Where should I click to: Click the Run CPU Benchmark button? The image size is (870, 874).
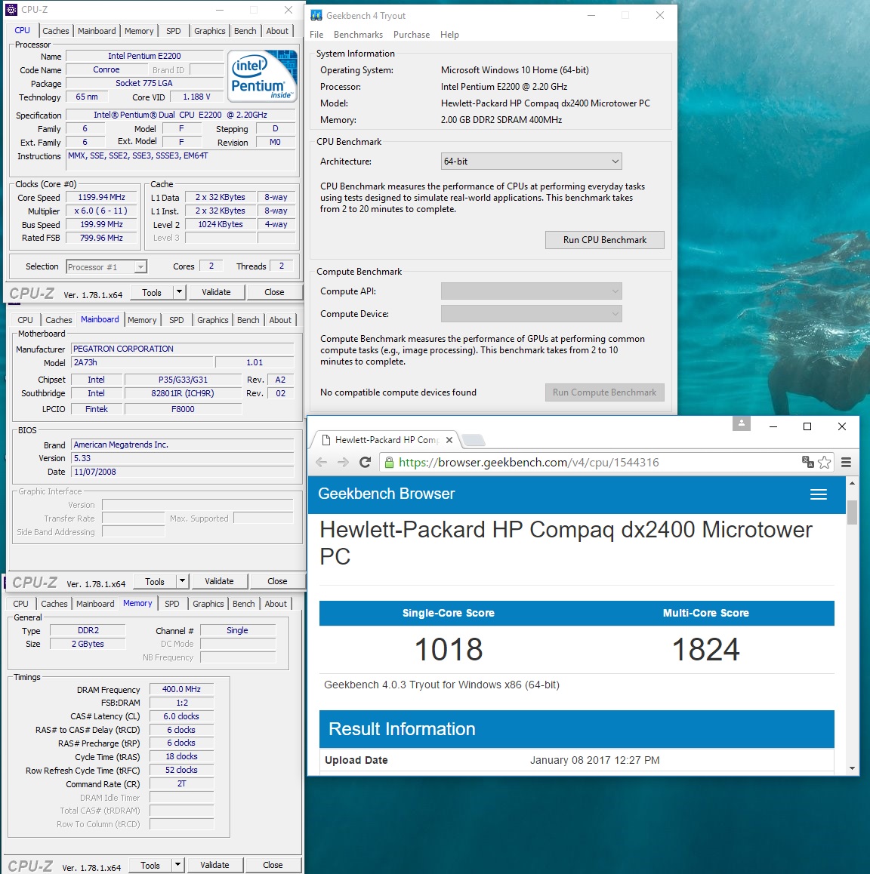604,240
